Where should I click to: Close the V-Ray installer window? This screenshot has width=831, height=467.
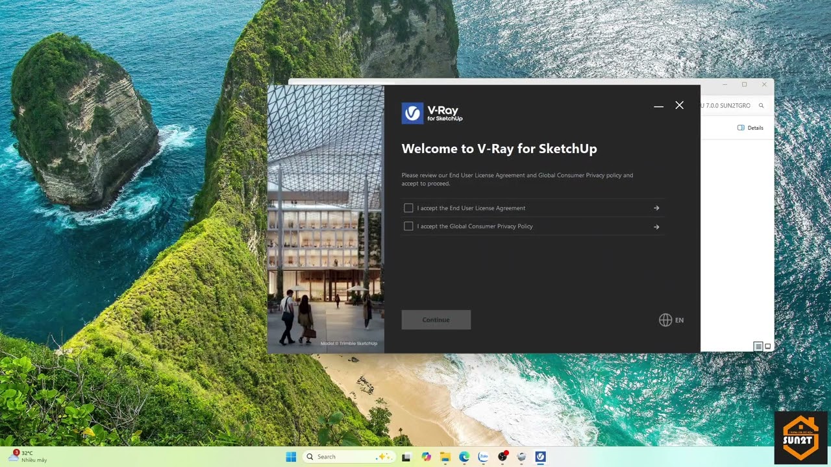[x=679, y=105]
